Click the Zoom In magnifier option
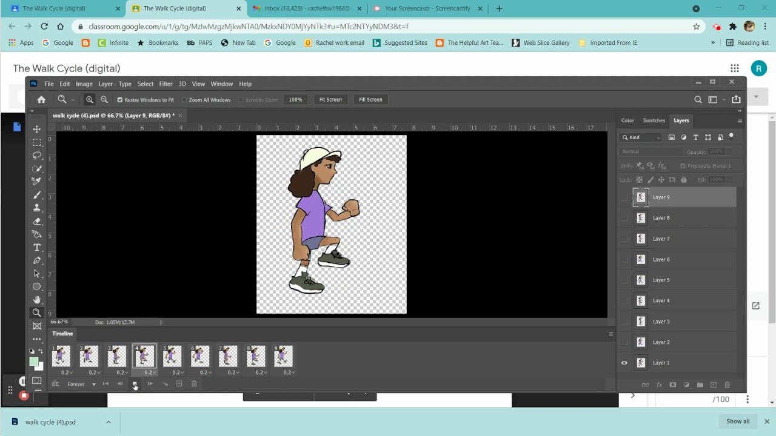The image size is (776, 436). click(x=90, y=99)
